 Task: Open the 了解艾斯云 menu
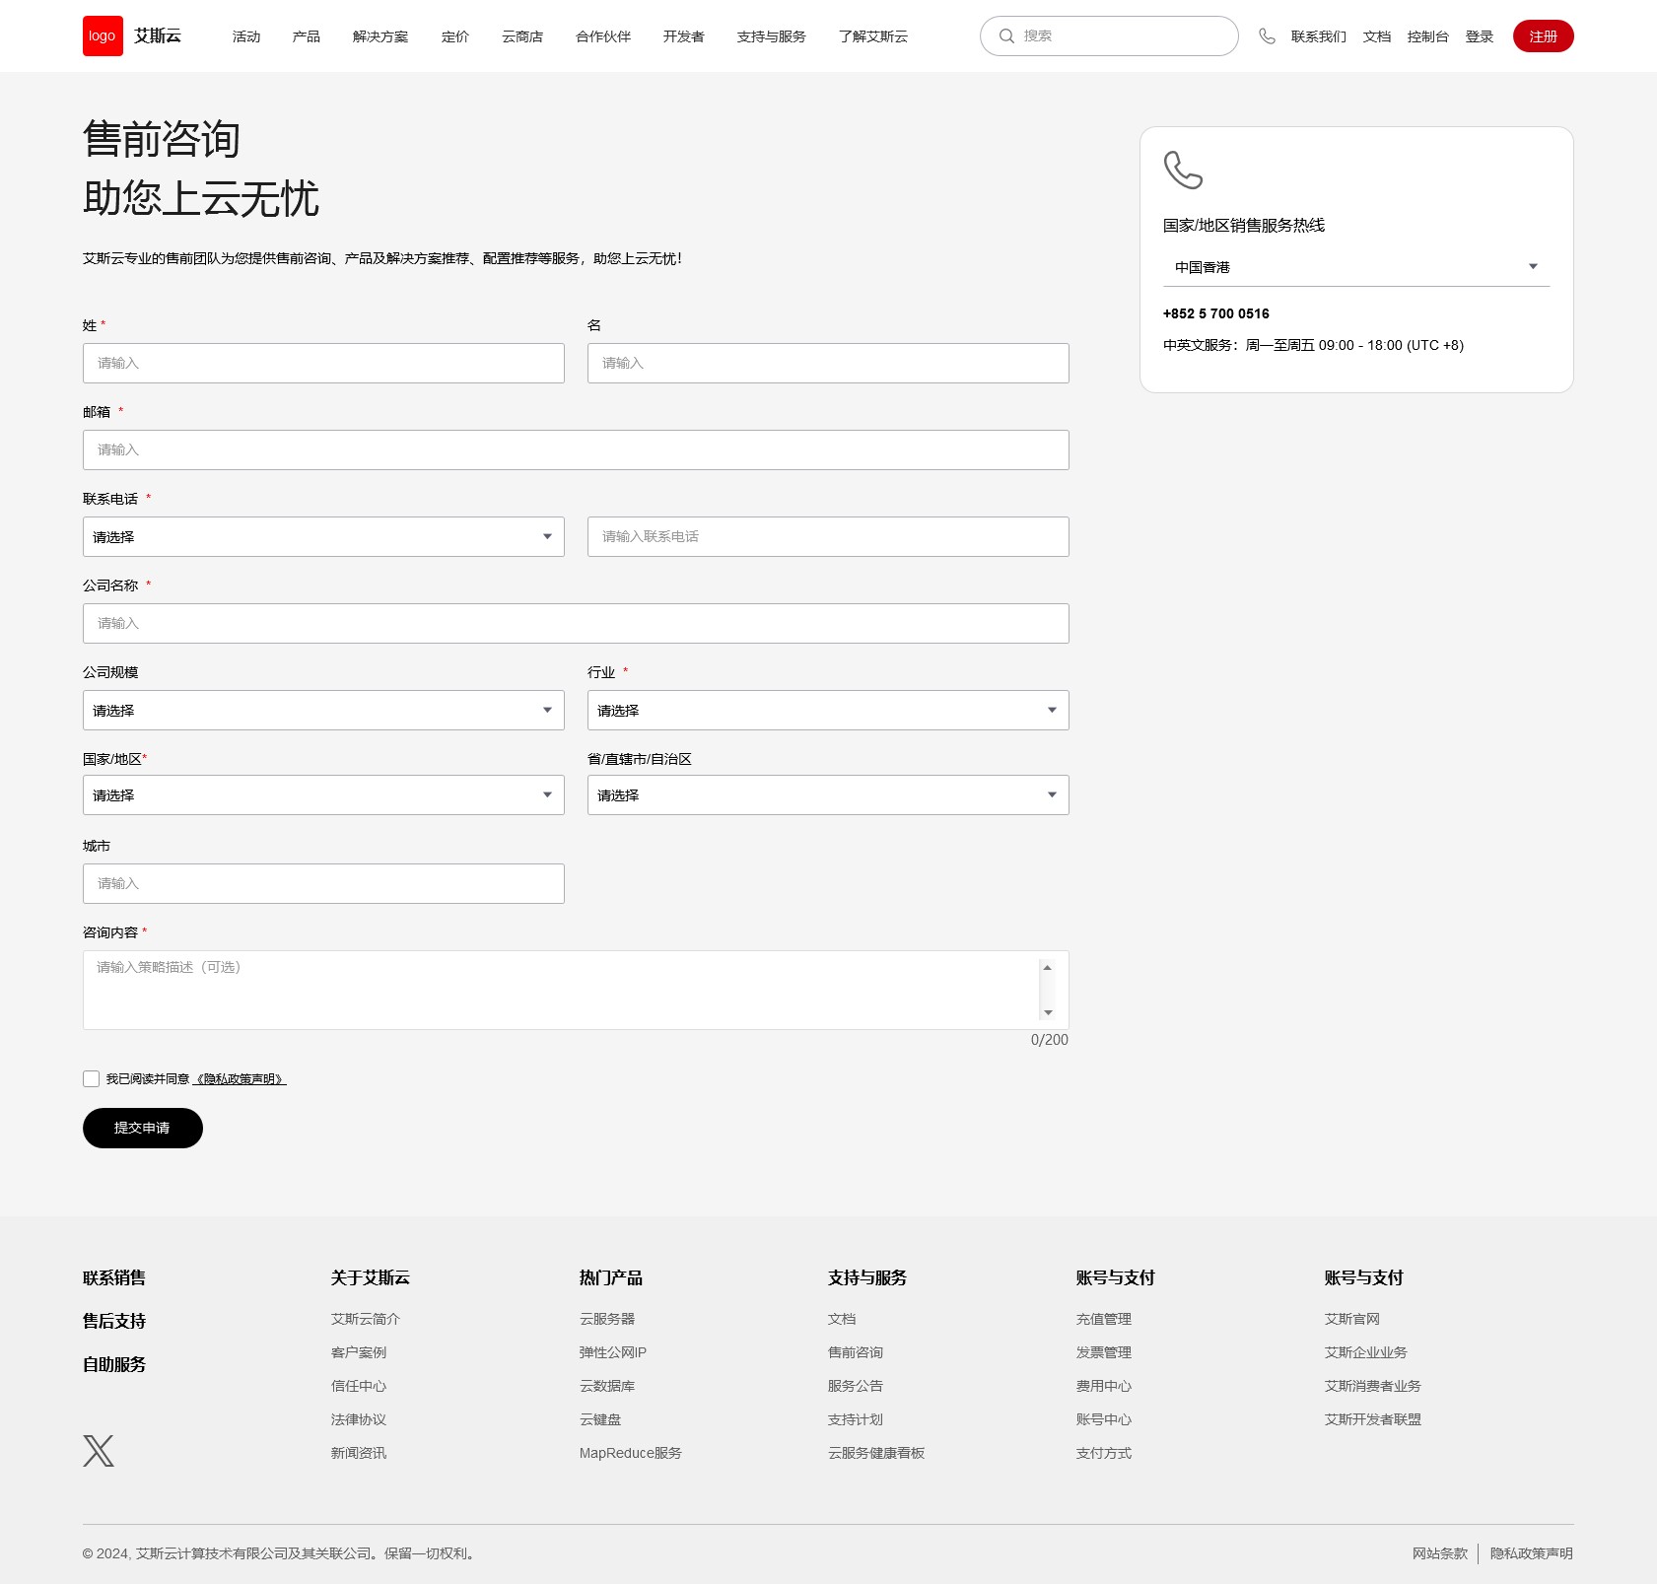(x=873, y=36)
